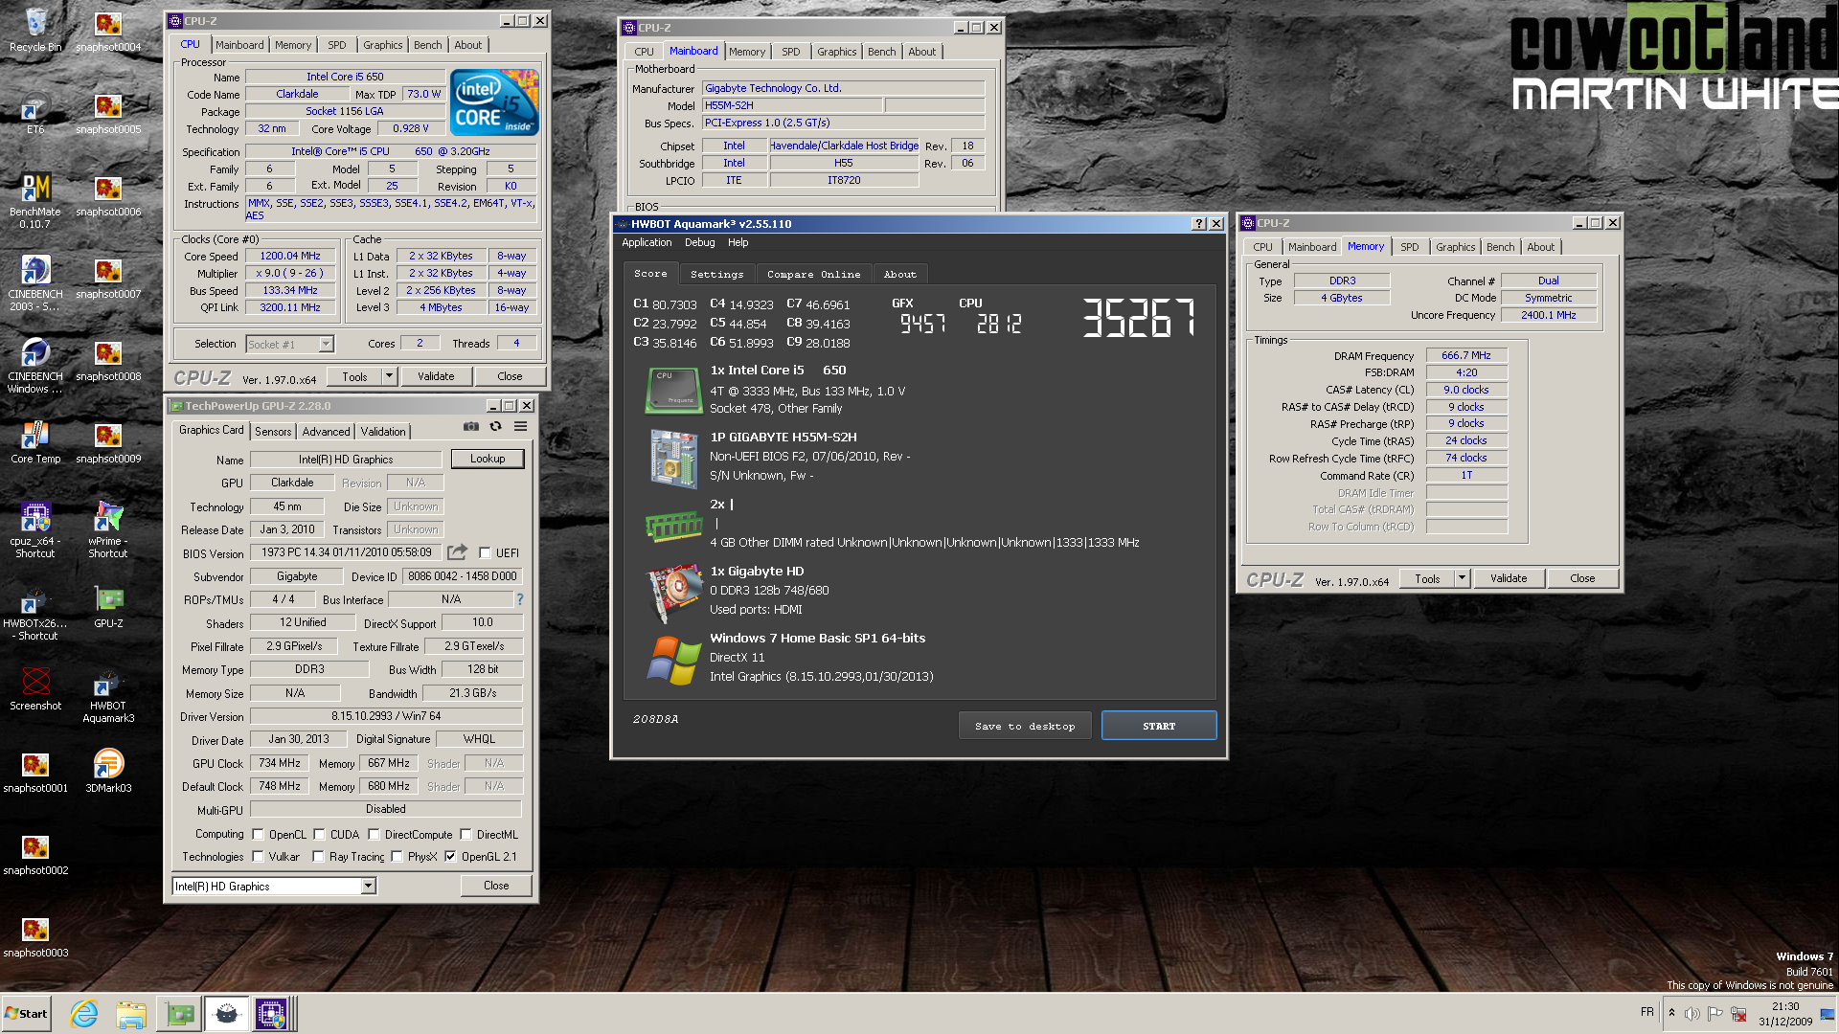Launch the GPU-Z desktop icon
1839x1034 pixels.
click(108, 607)
